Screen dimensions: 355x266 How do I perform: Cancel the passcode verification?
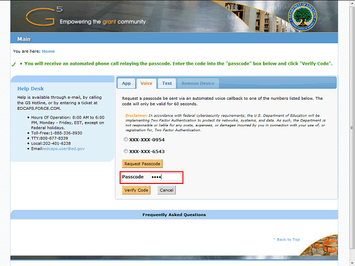pos(166,190)
